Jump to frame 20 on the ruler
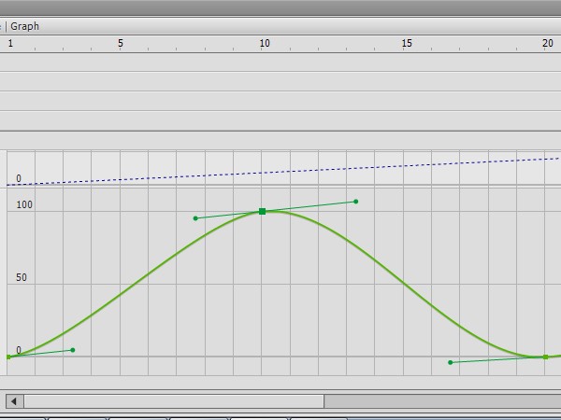 coord(548,43)
